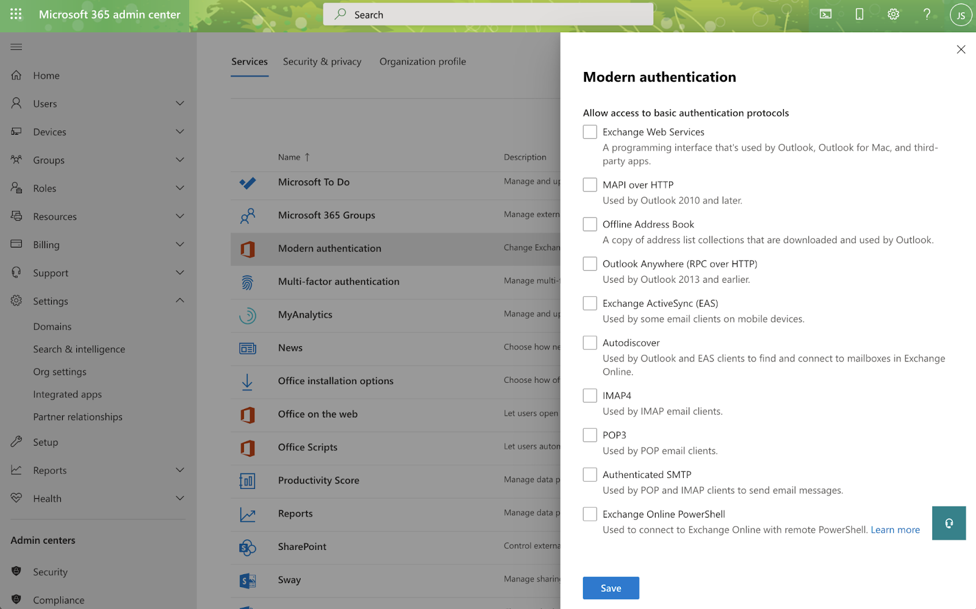Open Integrated apps page
The height and width of the screenshot is (609, 976).
coord(68,394)
